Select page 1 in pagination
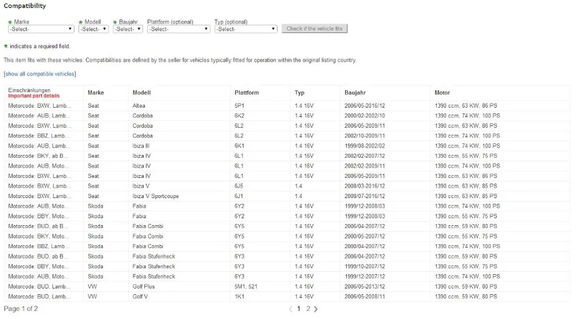The image size is (577, 319). point(299,309)
